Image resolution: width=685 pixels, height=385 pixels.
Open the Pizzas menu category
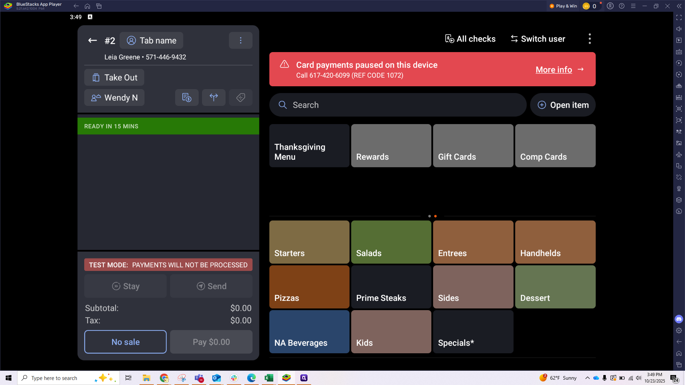(x=309, y=287)
